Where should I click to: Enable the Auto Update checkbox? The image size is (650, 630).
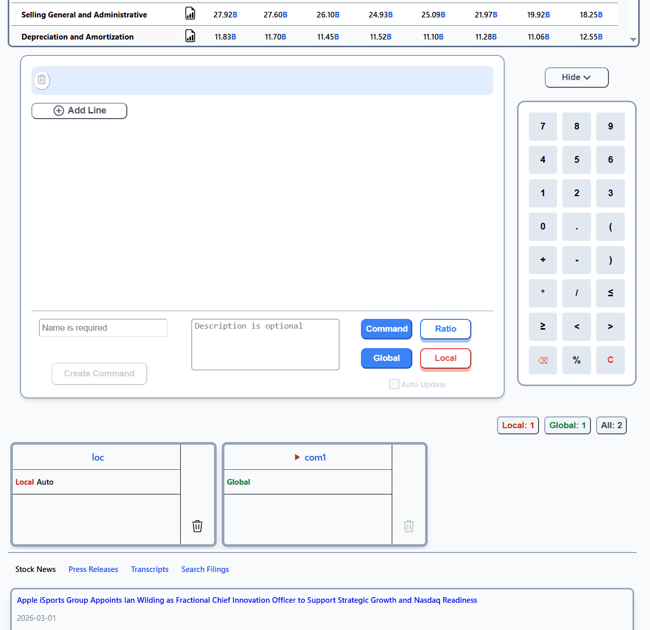394,384
